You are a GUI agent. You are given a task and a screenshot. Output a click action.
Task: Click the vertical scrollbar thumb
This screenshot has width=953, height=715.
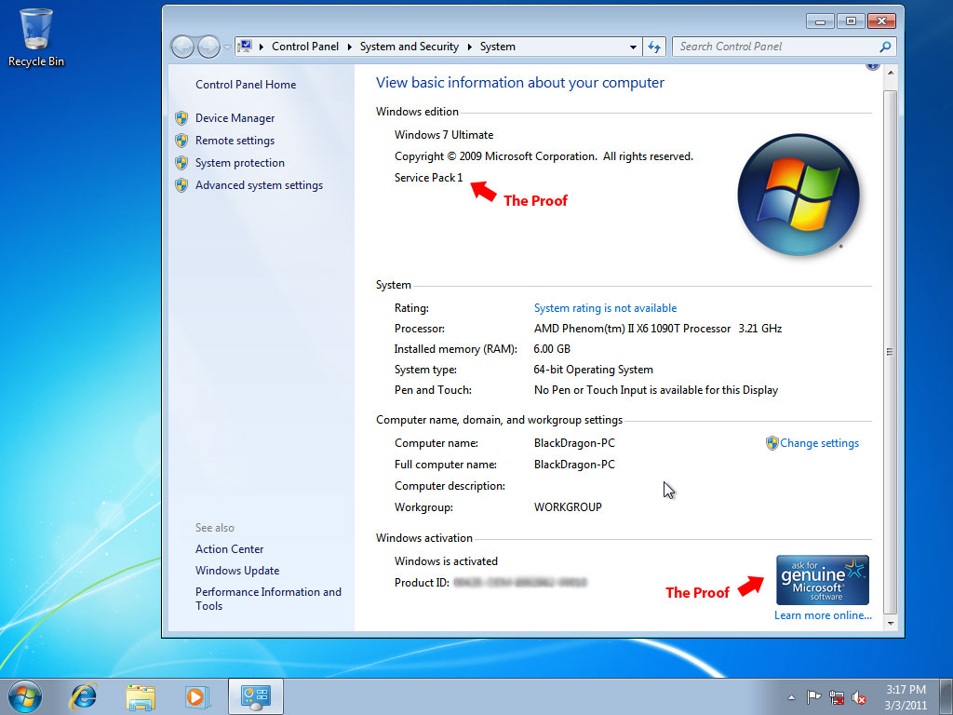(891, 351)
